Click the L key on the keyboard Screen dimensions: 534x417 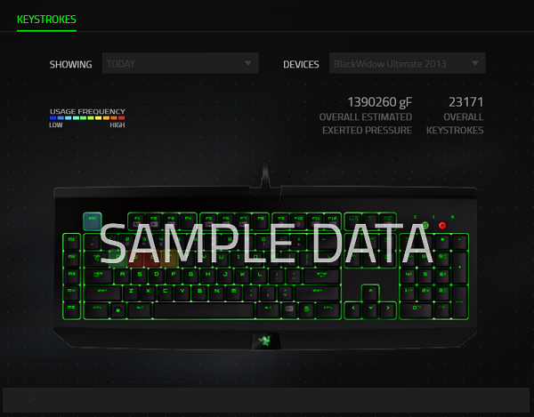260,277
